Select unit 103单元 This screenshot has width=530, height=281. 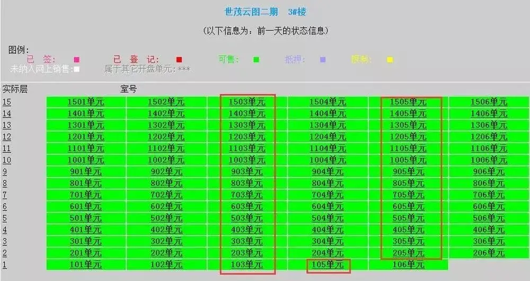(x=247, y=265)
